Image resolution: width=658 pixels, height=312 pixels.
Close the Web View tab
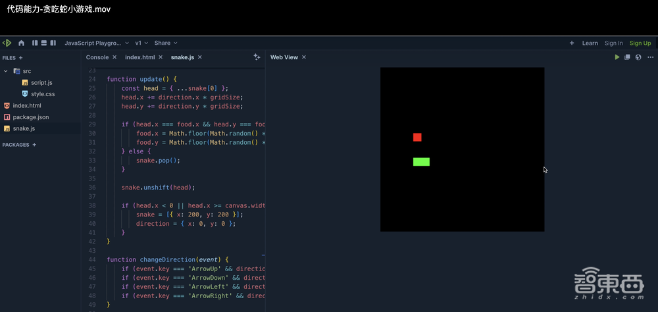(304, 57)
